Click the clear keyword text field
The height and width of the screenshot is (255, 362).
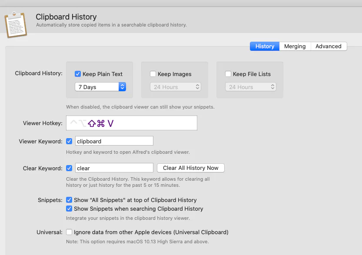[114, 168]
